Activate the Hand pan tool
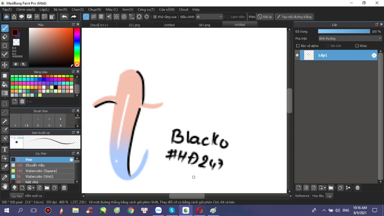 coord(5,186)
